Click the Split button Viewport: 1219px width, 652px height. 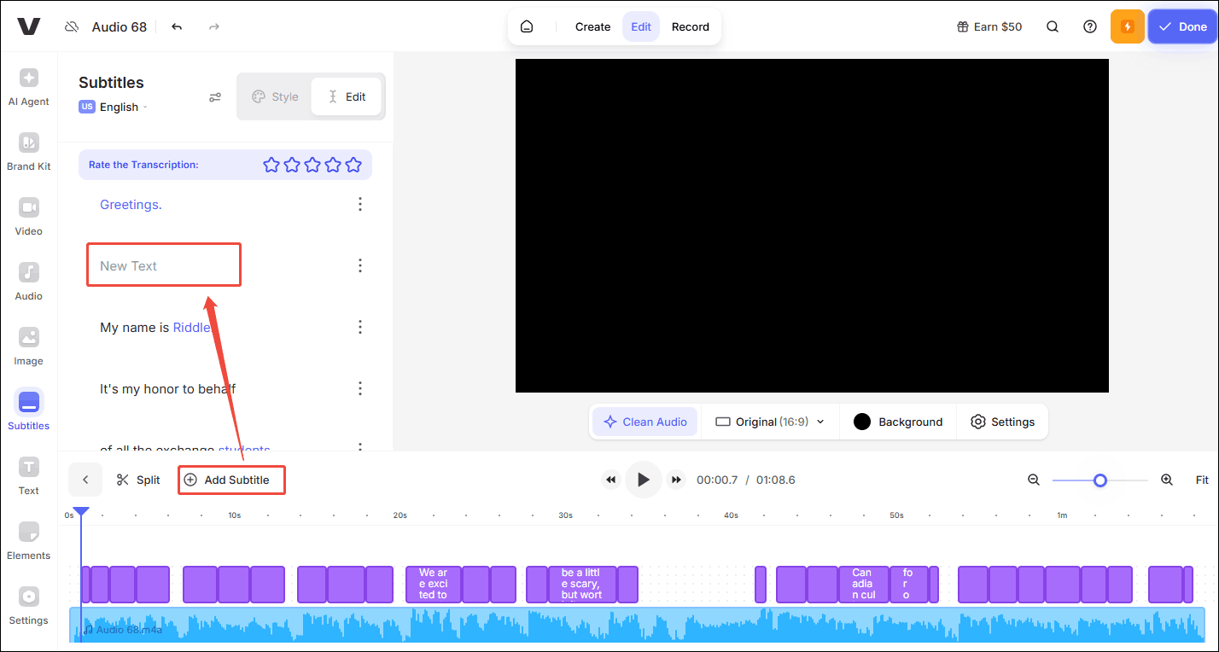click(138, 480)
